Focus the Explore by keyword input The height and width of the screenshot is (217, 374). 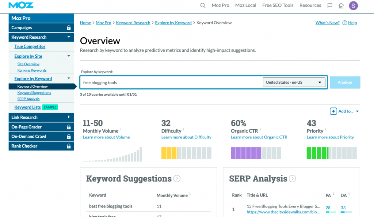(x=171, y=83)
